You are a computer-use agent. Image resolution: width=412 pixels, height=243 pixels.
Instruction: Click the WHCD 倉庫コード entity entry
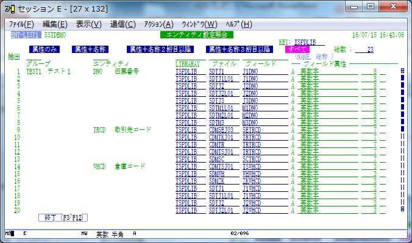point(119,166)
